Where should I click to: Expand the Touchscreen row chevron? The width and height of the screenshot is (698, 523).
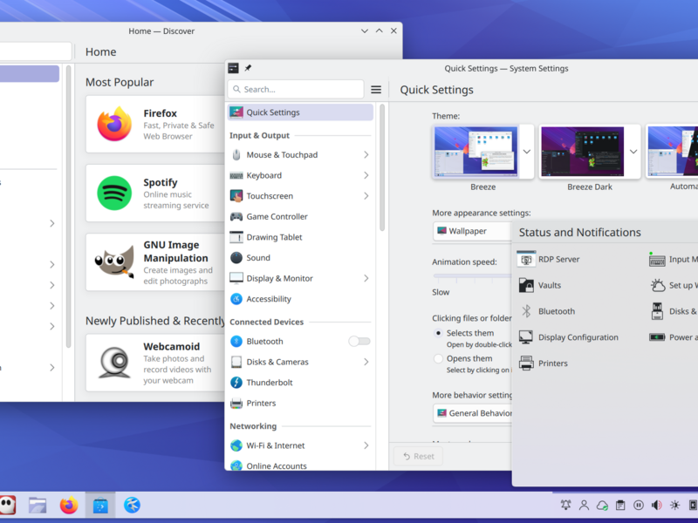(x=366, y=196)
